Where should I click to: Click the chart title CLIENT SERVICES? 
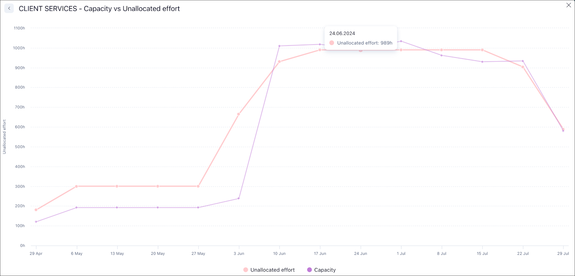[x=99, y=9]
